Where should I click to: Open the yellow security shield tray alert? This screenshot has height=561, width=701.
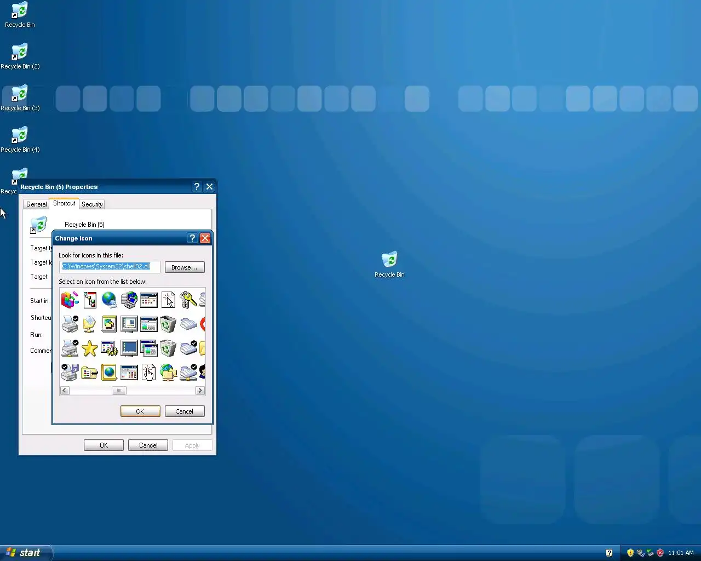click(630, 553)
